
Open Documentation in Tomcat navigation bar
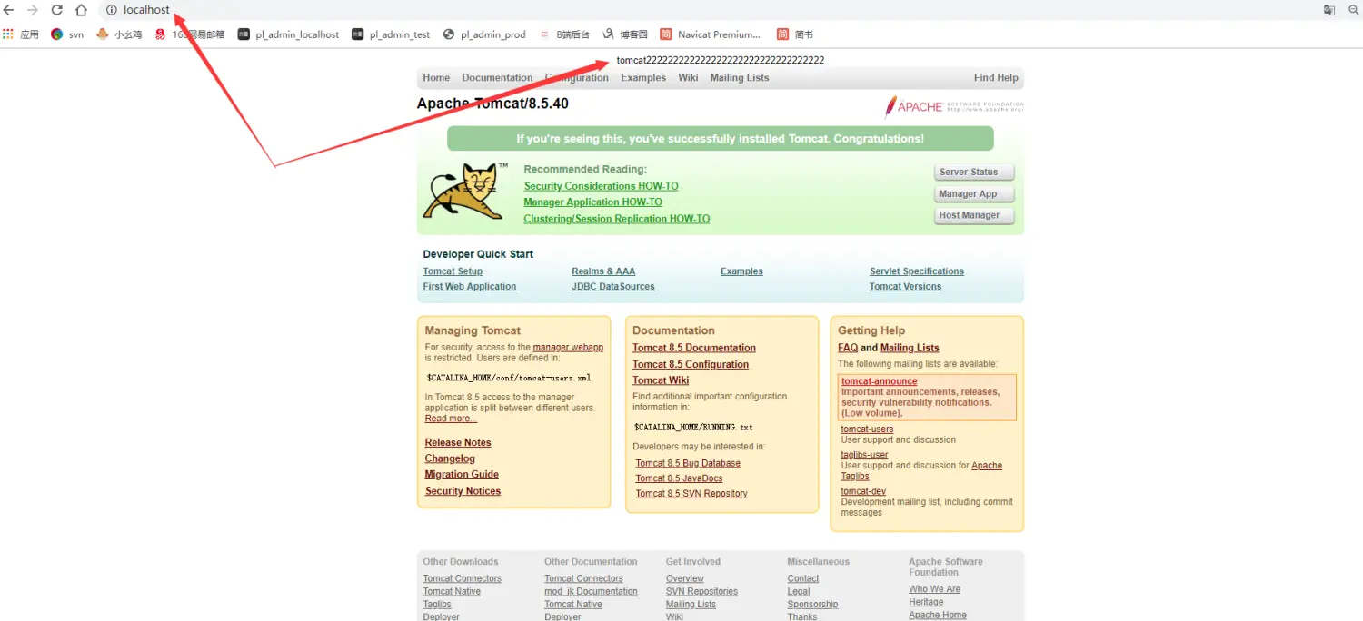497,78
